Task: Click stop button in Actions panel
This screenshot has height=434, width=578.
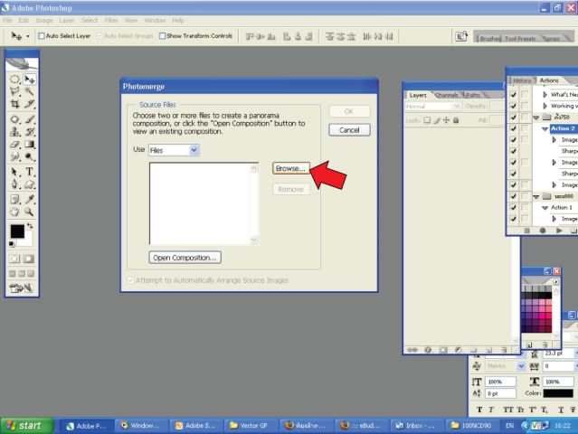Action: coord(526,231)
